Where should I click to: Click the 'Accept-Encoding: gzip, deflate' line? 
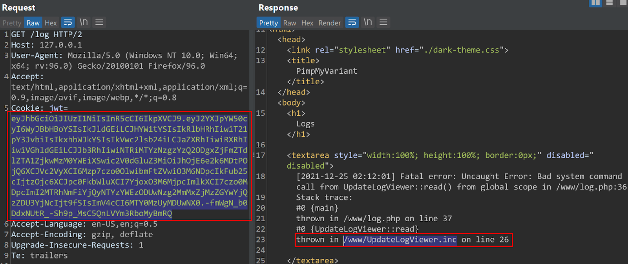point(82,235)
